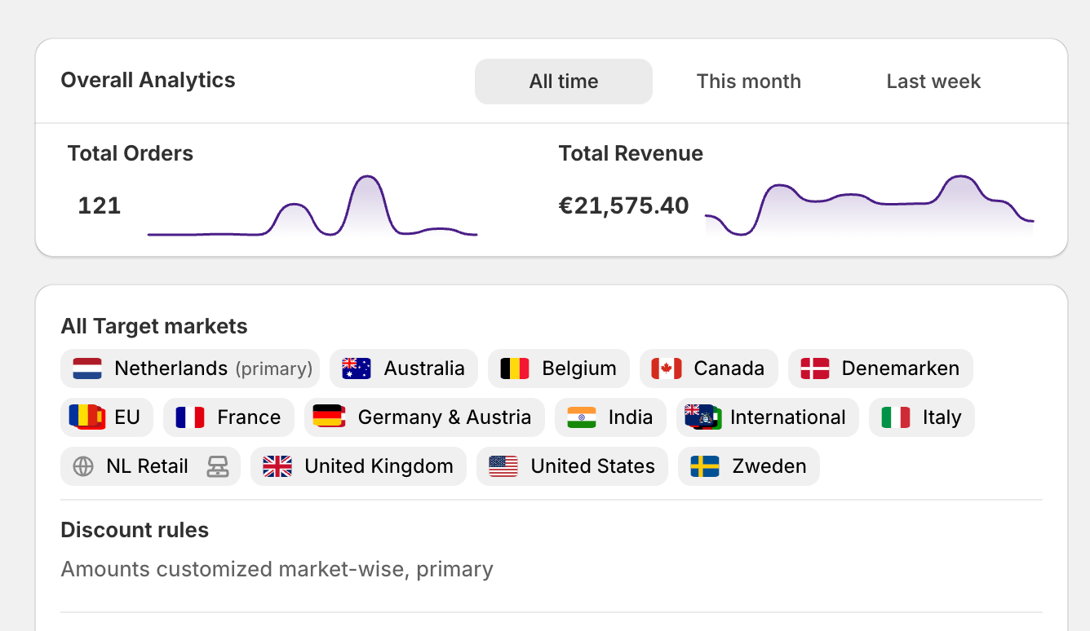Select the NL Retail market label
Image resolution: width=1090 pixels, height=631 pixels.
click(147, 466)
